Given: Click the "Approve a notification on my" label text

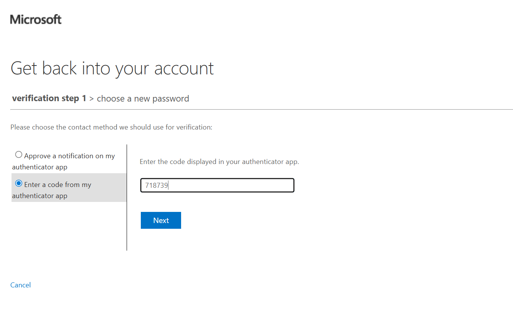Looking at the screenshot, I should click(x=69, y=156).
